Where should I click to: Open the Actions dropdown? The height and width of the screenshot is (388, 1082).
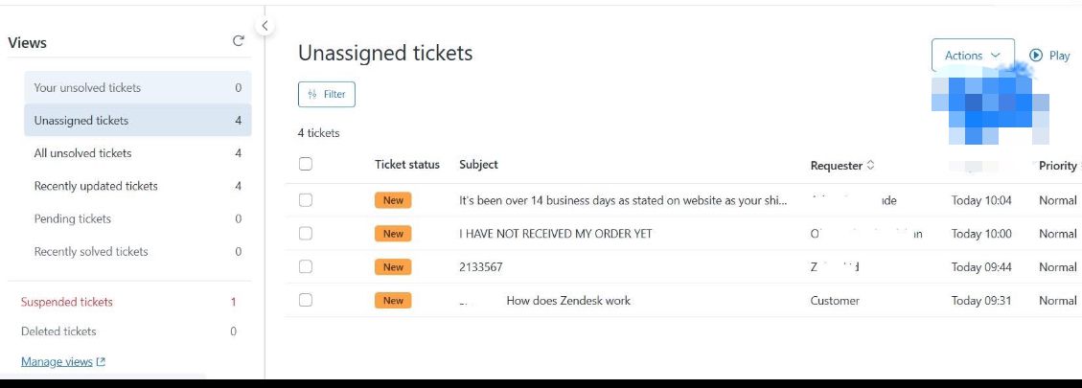(x=973, y=56)
